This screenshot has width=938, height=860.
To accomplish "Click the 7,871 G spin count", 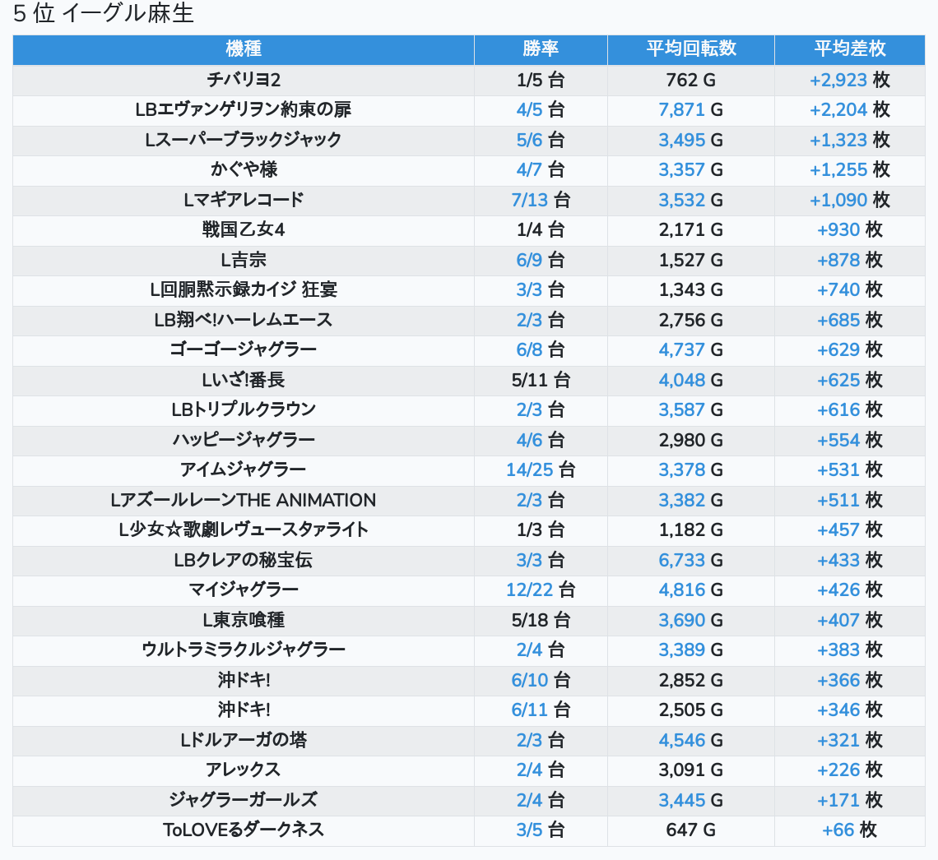I will coord(691,110).
